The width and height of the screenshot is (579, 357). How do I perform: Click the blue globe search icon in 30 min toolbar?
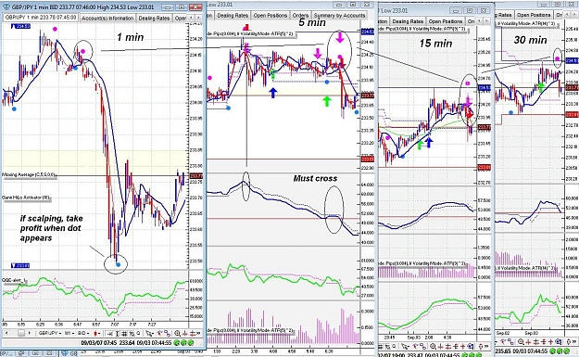(x=559, y=342)
